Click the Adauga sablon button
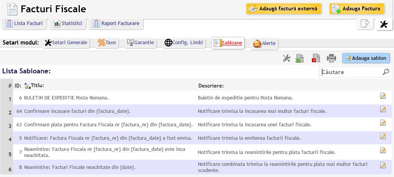Image resolution: width=394 pixels, height=177 pixels. click(366, 58)
